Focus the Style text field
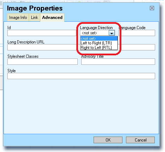 click(x=81, y=76)
